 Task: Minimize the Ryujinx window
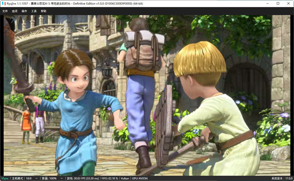click(x=268, y=3)
